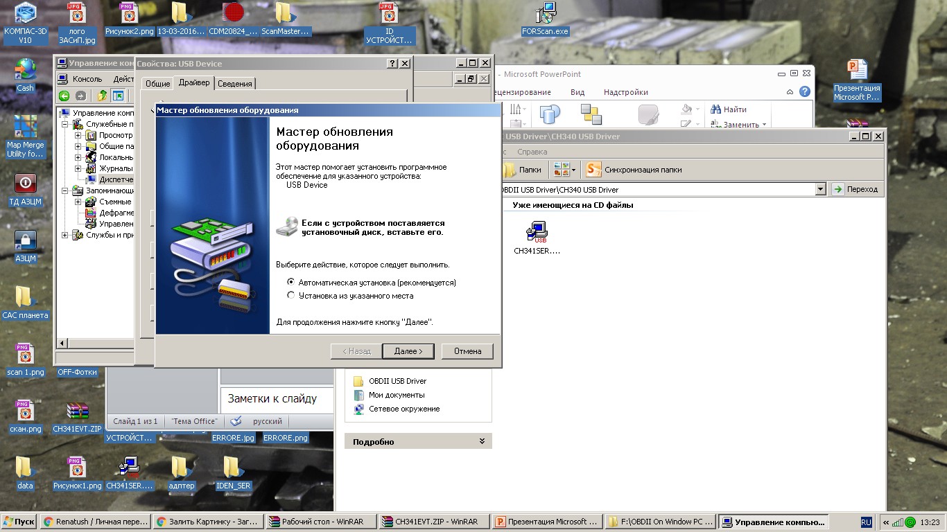The width and height of the screenshot is (947, 532).
Task: Click the 'Найти' binoculars icon in PowerPoint
Action: (715, 109)
